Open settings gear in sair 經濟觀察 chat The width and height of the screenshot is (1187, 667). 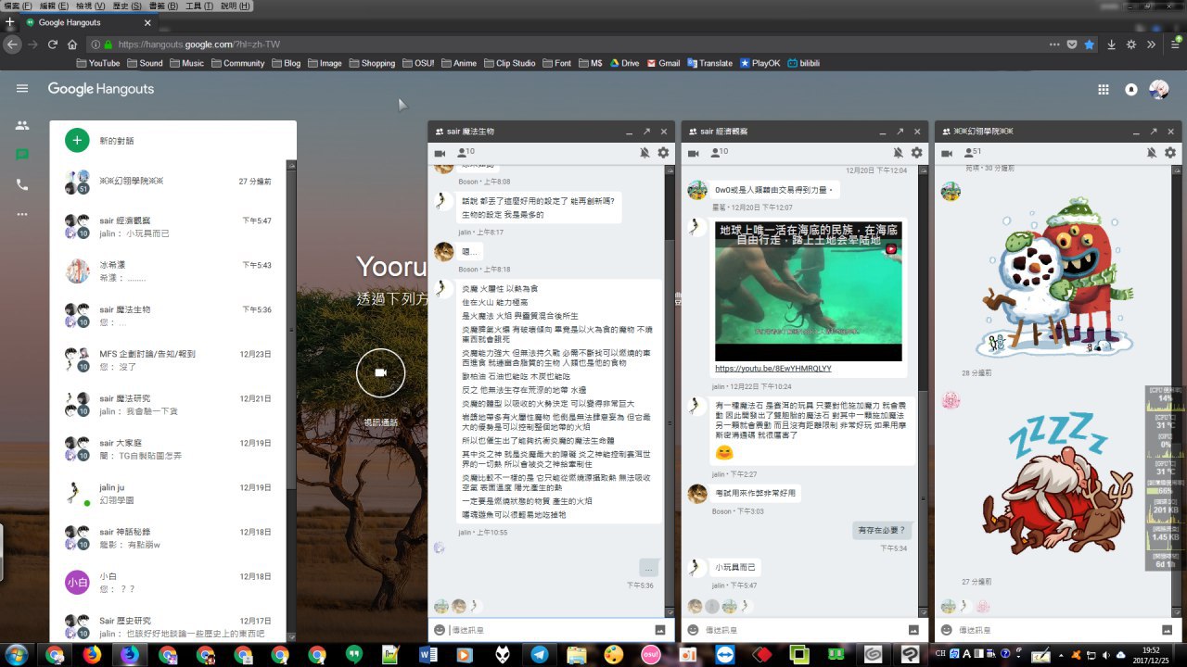pyautogui.click(x=916, y=153)
